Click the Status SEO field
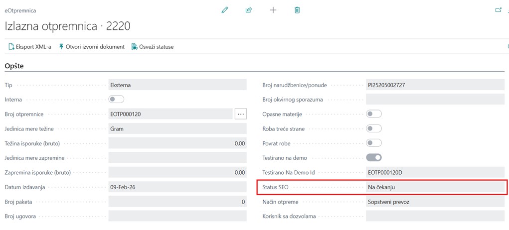 pos(435,187)
